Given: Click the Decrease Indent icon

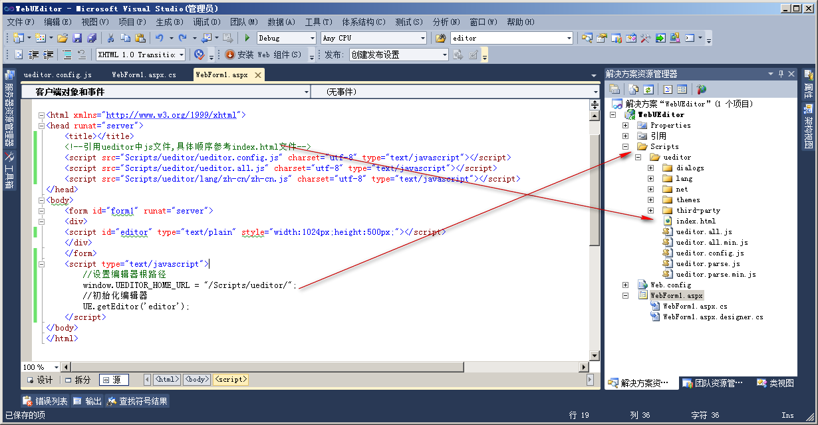Looking at the screenshot, I should (x=33, y=55).
